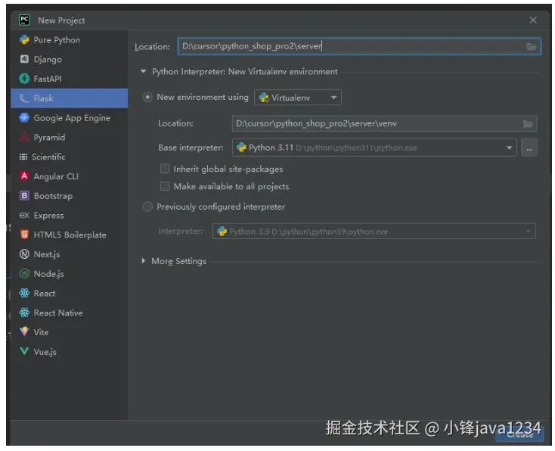Browse folder for project Location field
The height and width of the screenshot is (451, 555).
(531, 46)
